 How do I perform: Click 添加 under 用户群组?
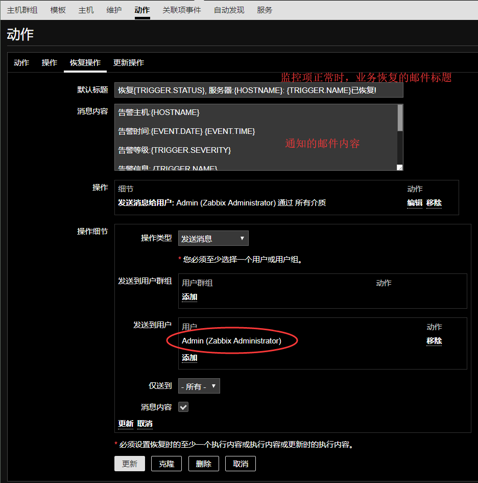(x=189, y=297)
